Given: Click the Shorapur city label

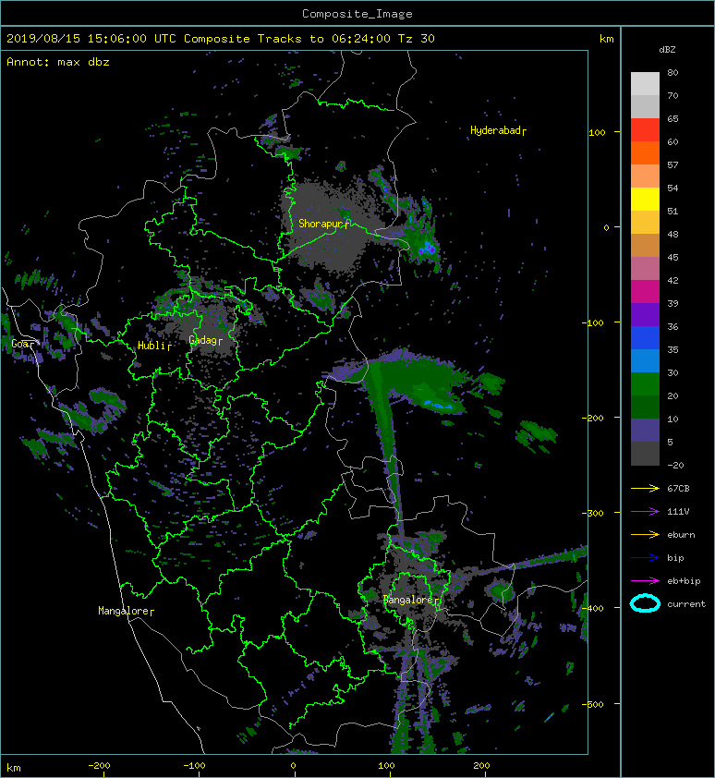Looking at the screenshot, I should (x=323, y=224).
